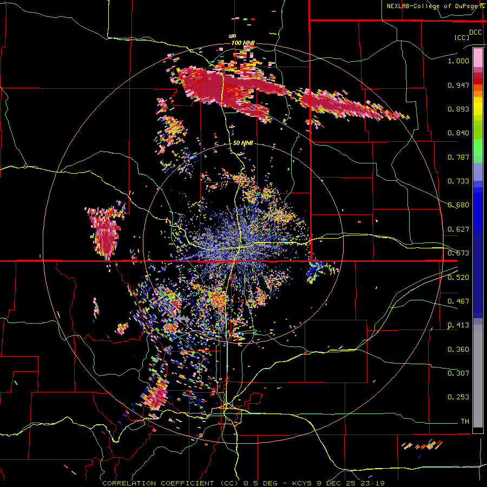Click the KCYS station identifier
The width and height of the screenshot is (487, 487).
302,483
